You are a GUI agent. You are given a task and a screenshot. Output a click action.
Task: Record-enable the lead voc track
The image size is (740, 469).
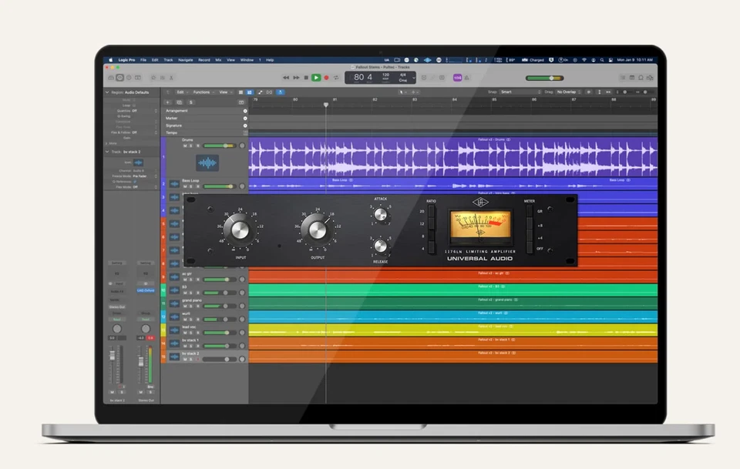click(x=198, y=332)
